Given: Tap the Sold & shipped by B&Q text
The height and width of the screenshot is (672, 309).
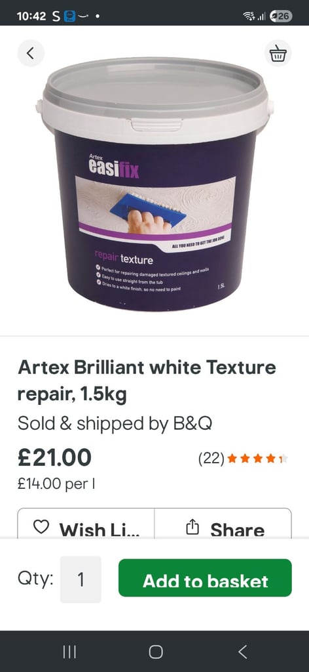Looking at the screenshot, I should 115,424.
